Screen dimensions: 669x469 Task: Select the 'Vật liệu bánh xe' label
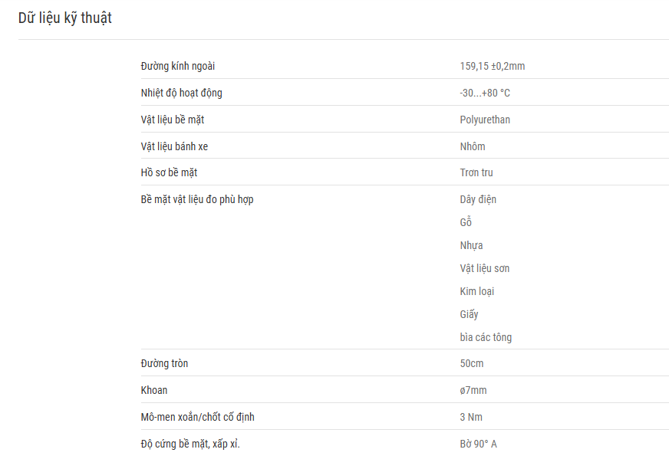174,146
